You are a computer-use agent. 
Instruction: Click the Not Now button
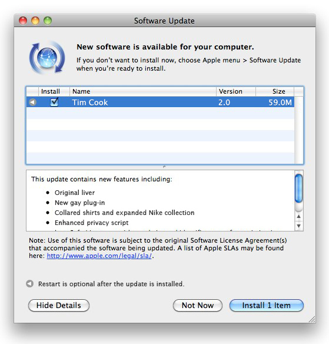pos(198,305)
